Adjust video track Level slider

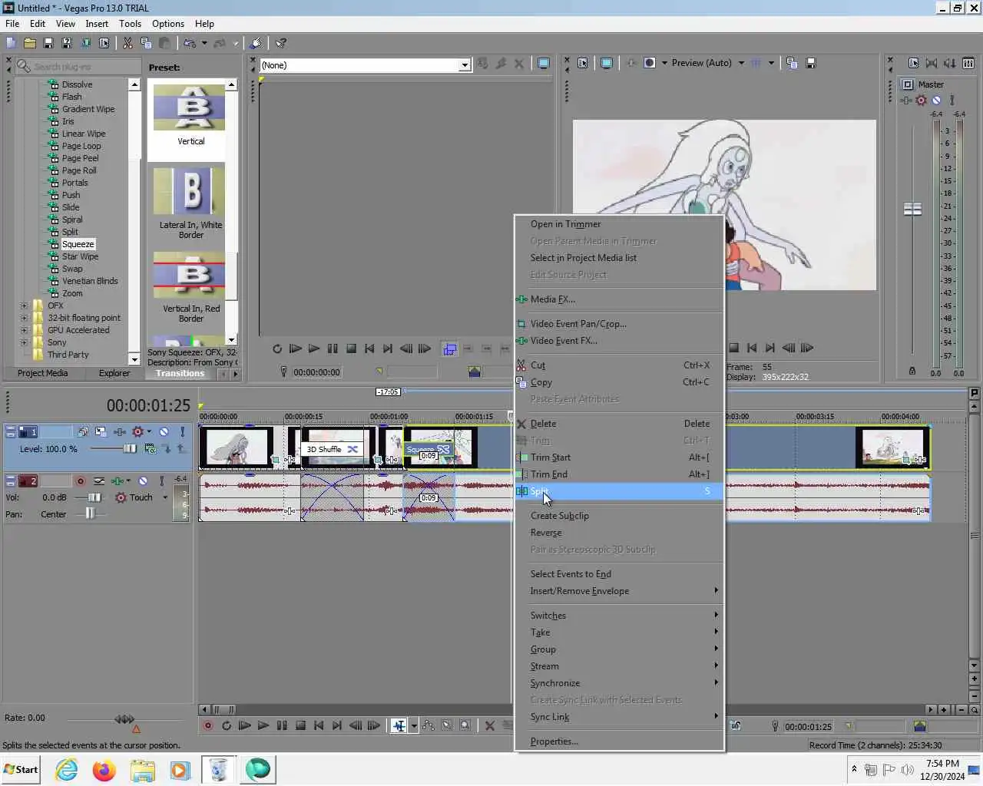click(130, 449)
